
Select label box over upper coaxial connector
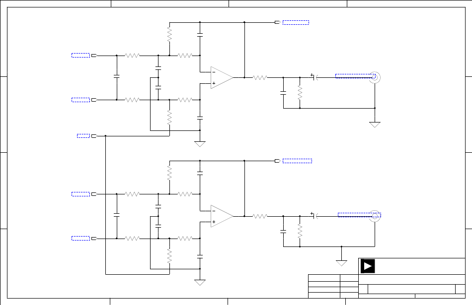click(355, 76)
